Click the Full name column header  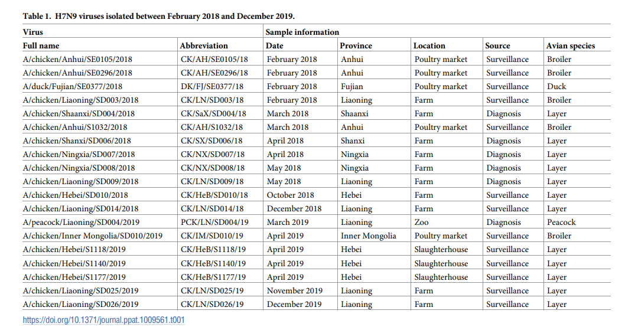[41, 45]
